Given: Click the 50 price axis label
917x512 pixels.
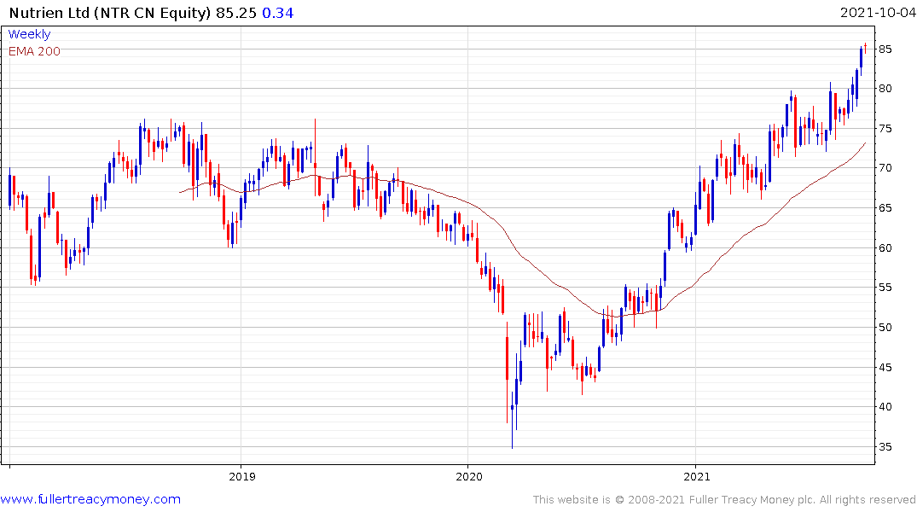Looking at the screenshot, I should (885, 327).
